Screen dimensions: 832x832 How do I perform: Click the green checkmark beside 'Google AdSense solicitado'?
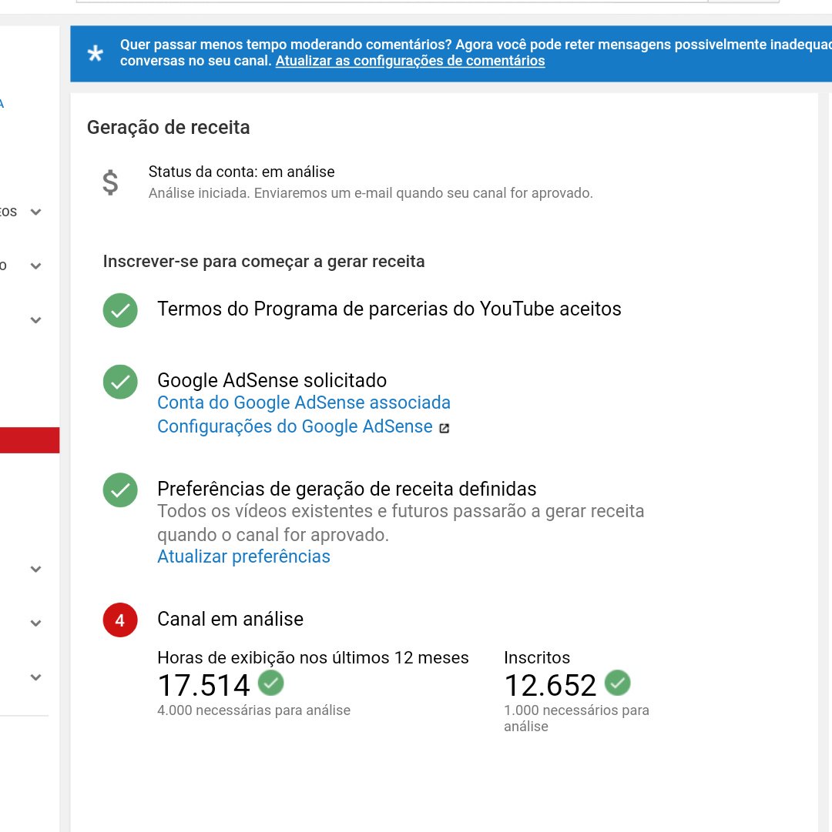(120, 382)
